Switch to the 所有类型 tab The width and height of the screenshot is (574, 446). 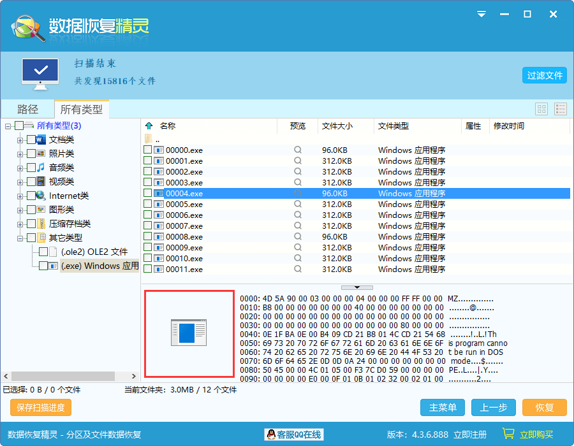click(82, 109)
